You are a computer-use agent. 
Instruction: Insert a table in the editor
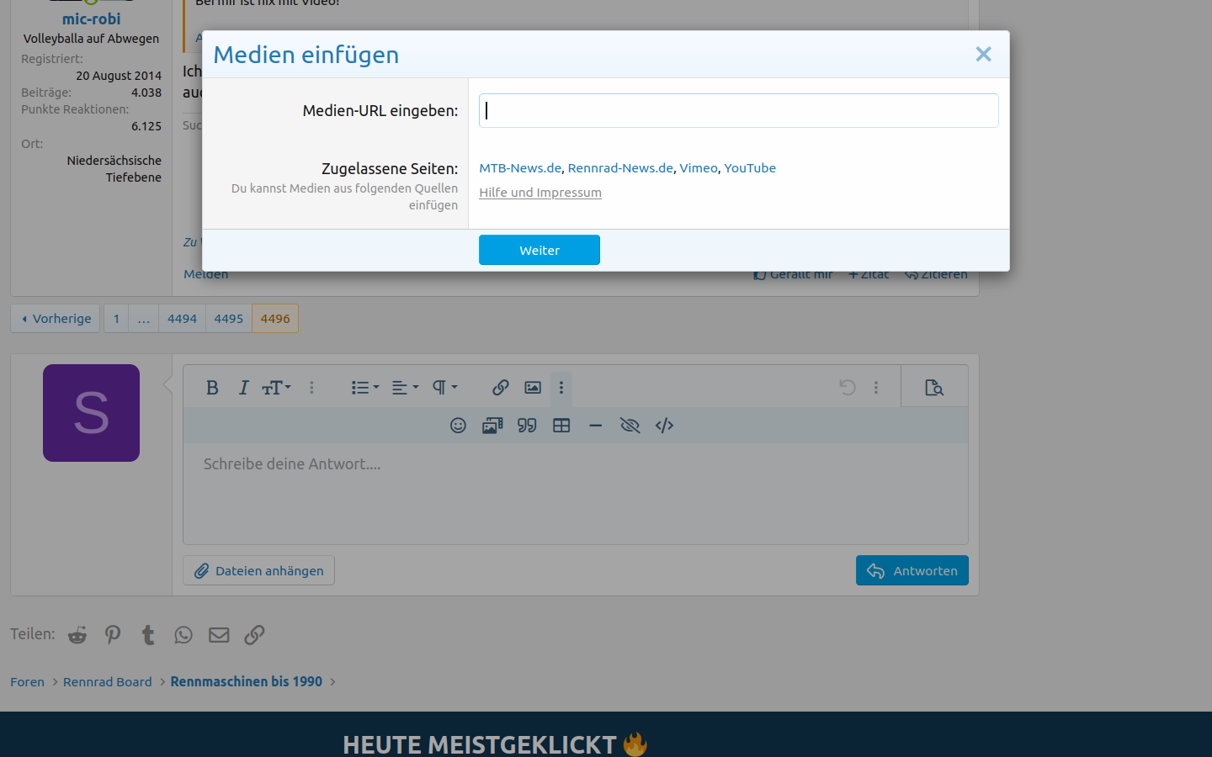tap(561, 426)
